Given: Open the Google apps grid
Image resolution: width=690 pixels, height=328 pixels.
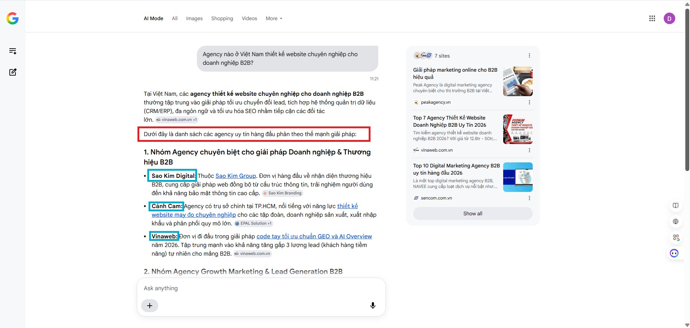Looking at the screenshot, I should coord(652,18).
